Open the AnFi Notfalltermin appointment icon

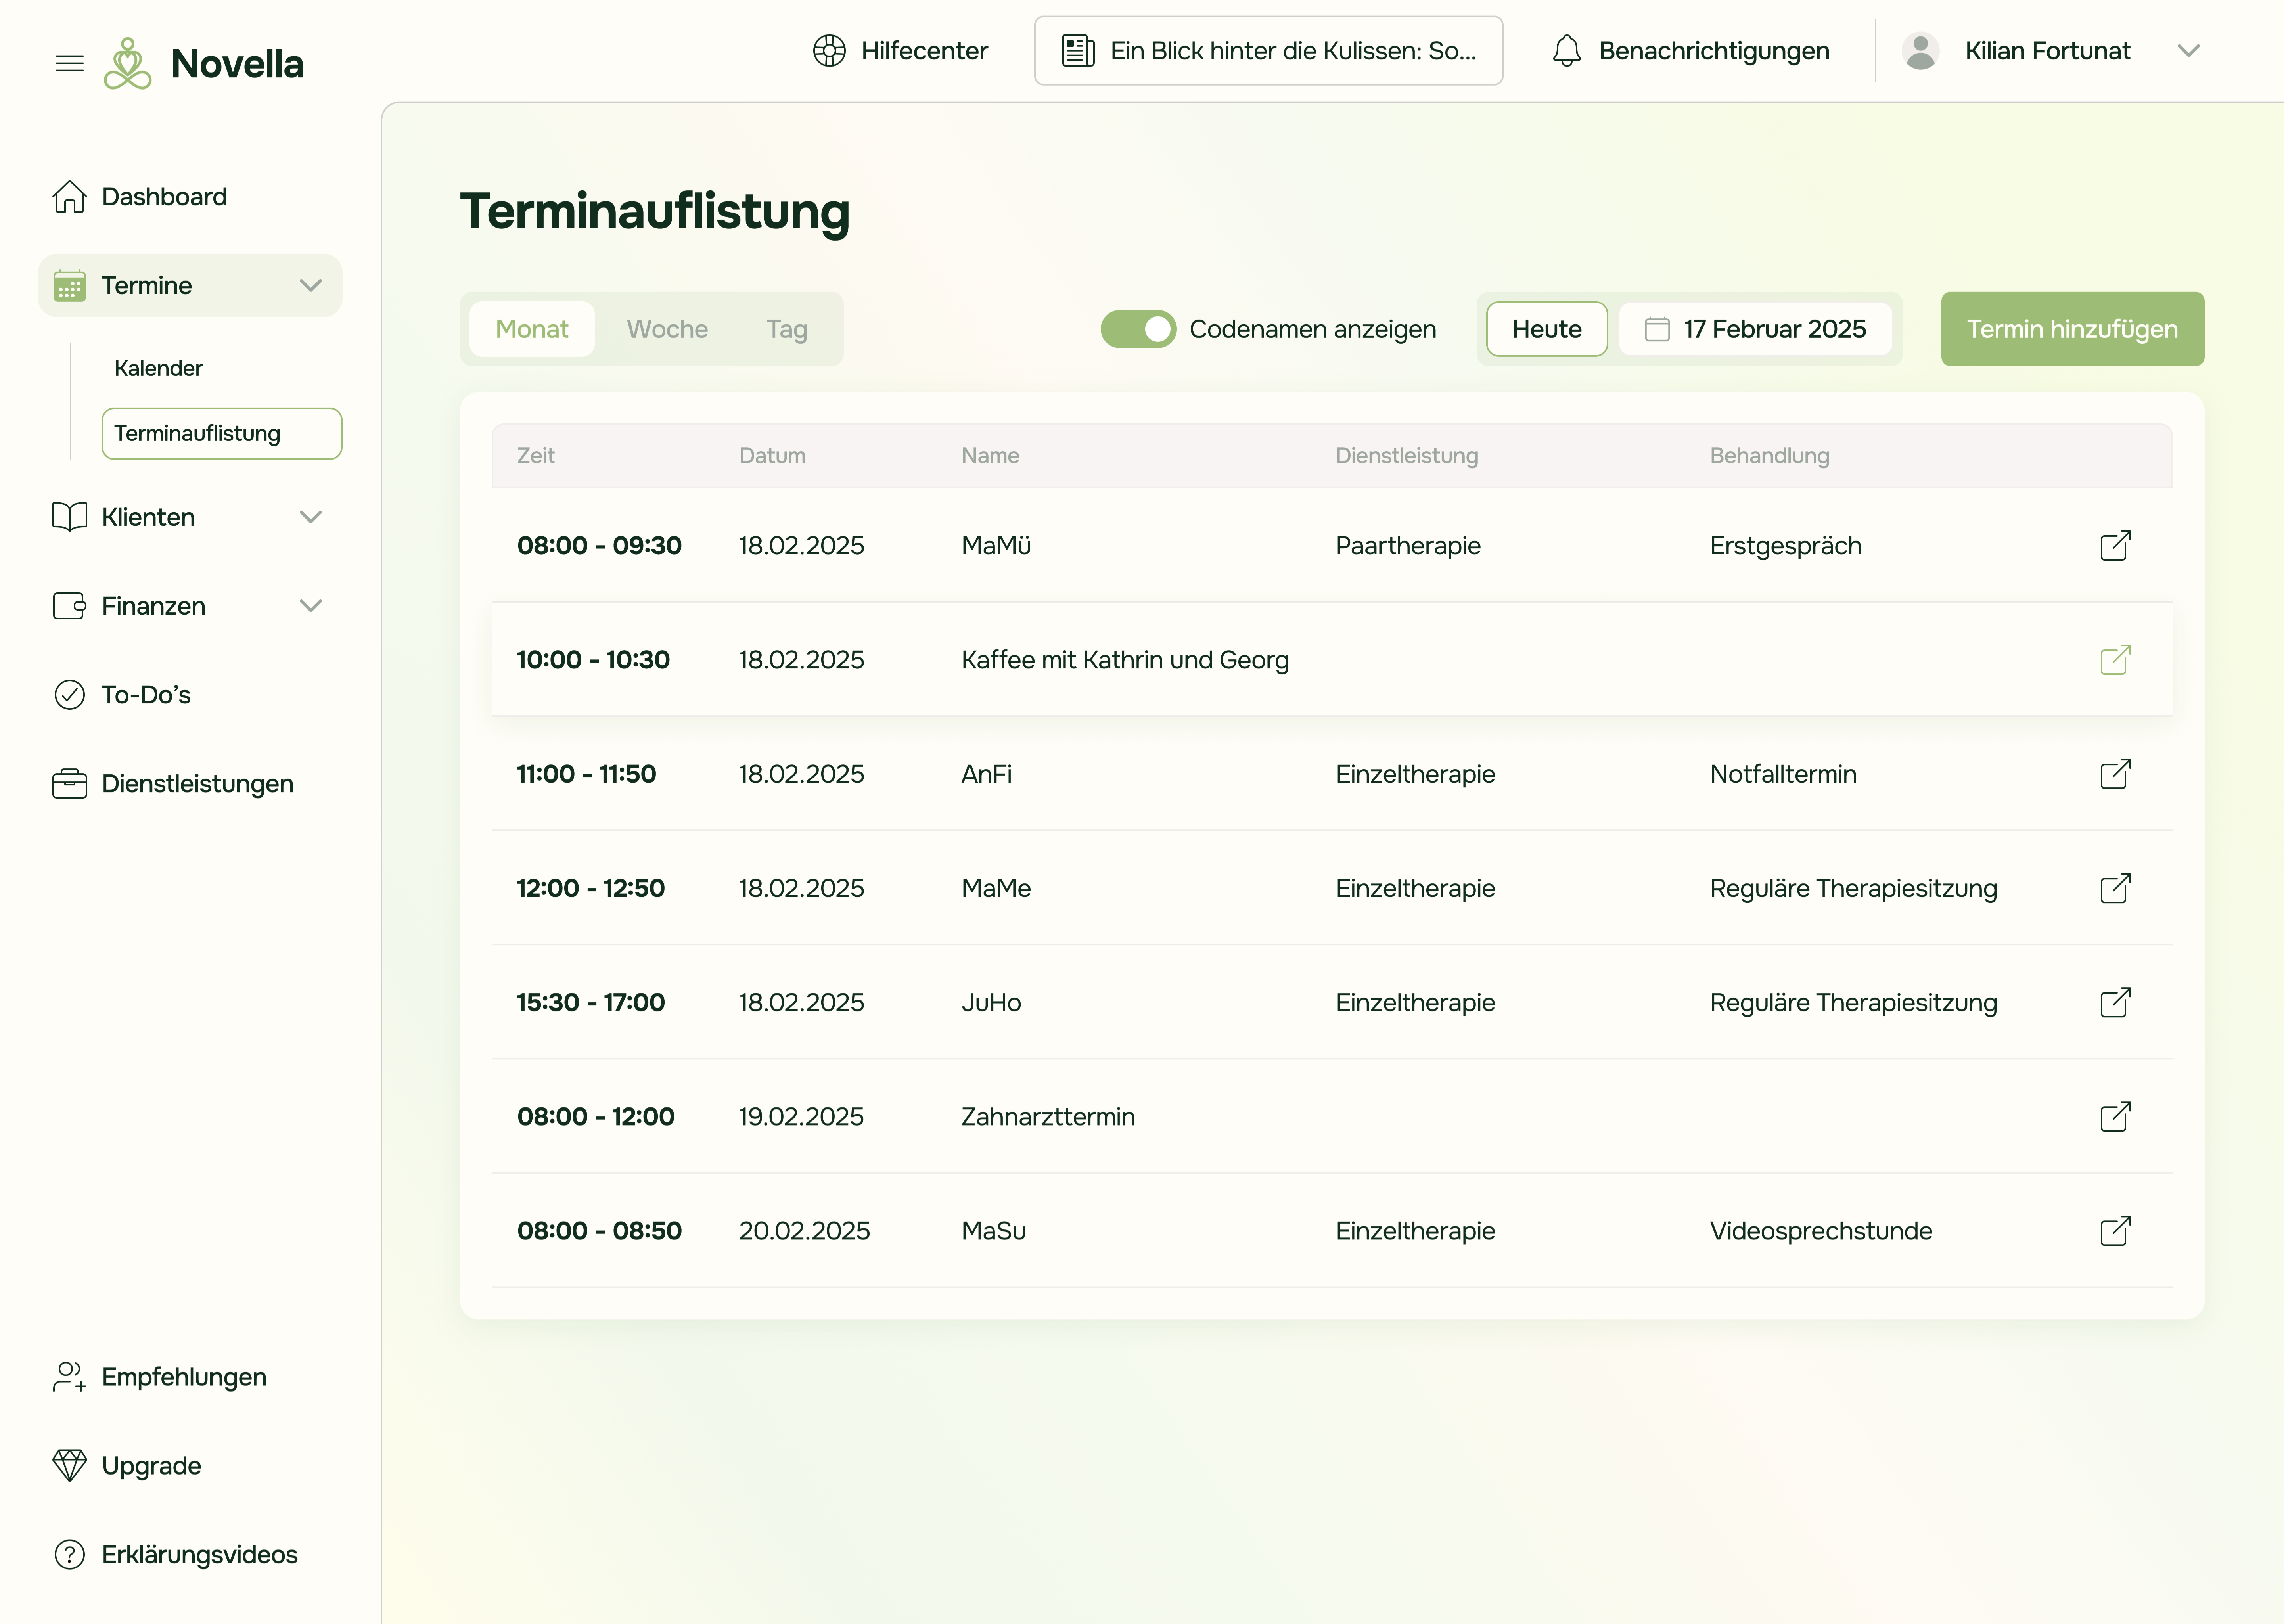2115,774
